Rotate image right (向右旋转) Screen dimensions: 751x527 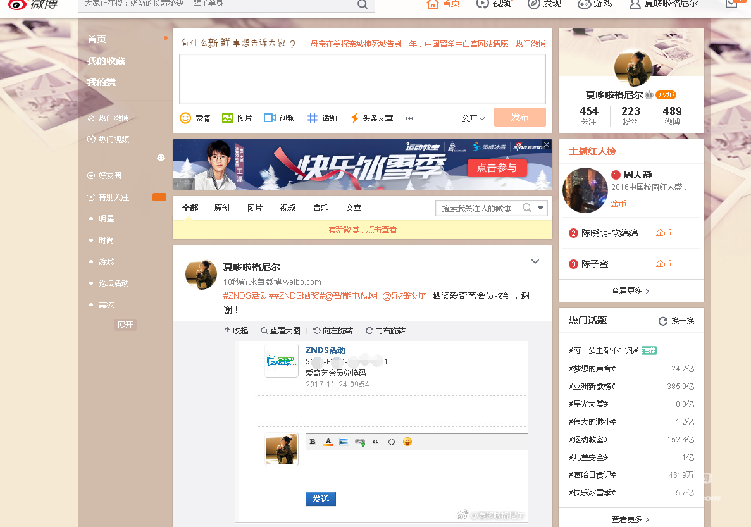click(385, 331)
